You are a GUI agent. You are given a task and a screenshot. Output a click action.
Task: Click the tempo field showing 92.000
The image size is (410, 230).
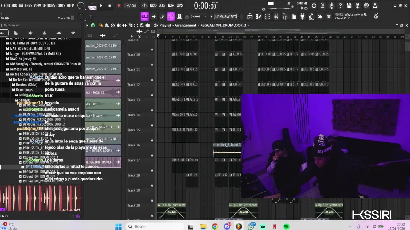(131, 6)
